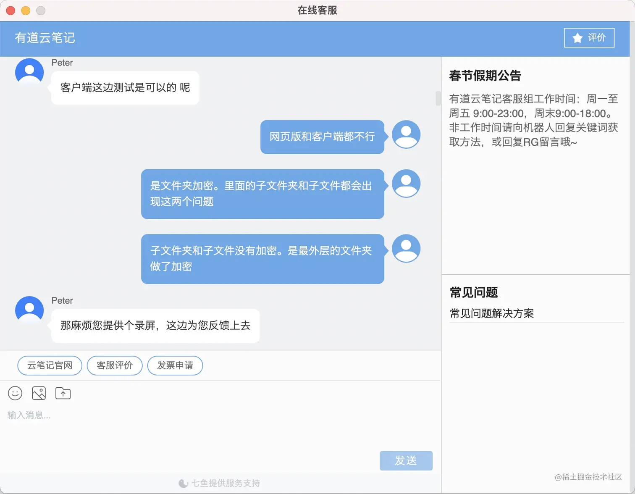The height and width of the screenshot is (494, 635).
Task: Click the upload file folder icon
Action: coord(63,393)
